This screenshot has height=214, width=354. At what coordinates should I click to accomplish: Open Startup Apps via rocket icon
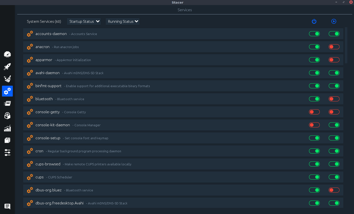7,67
